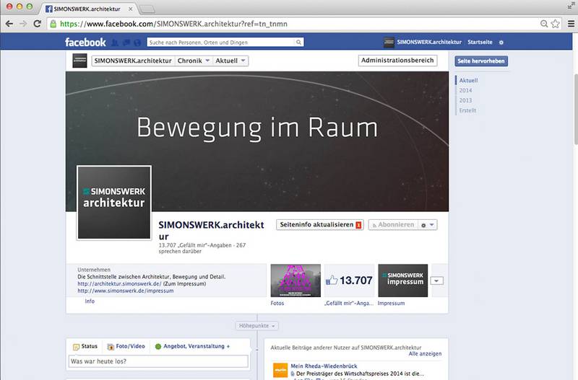Click the Startseite link
The width and height of the screenshot is (578, 380).
(480, 43)
